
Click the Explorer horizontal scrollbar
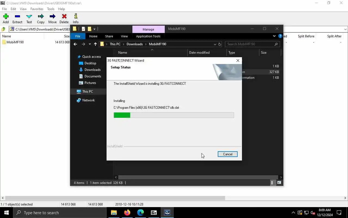[x=198, y=177]
